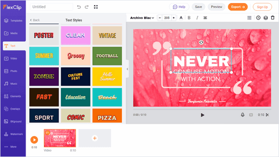Increase font size with plus button

[x=173, y=18]
